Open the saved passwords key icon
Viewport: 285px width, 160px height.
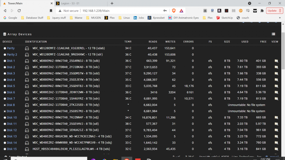tap(165, 11)
